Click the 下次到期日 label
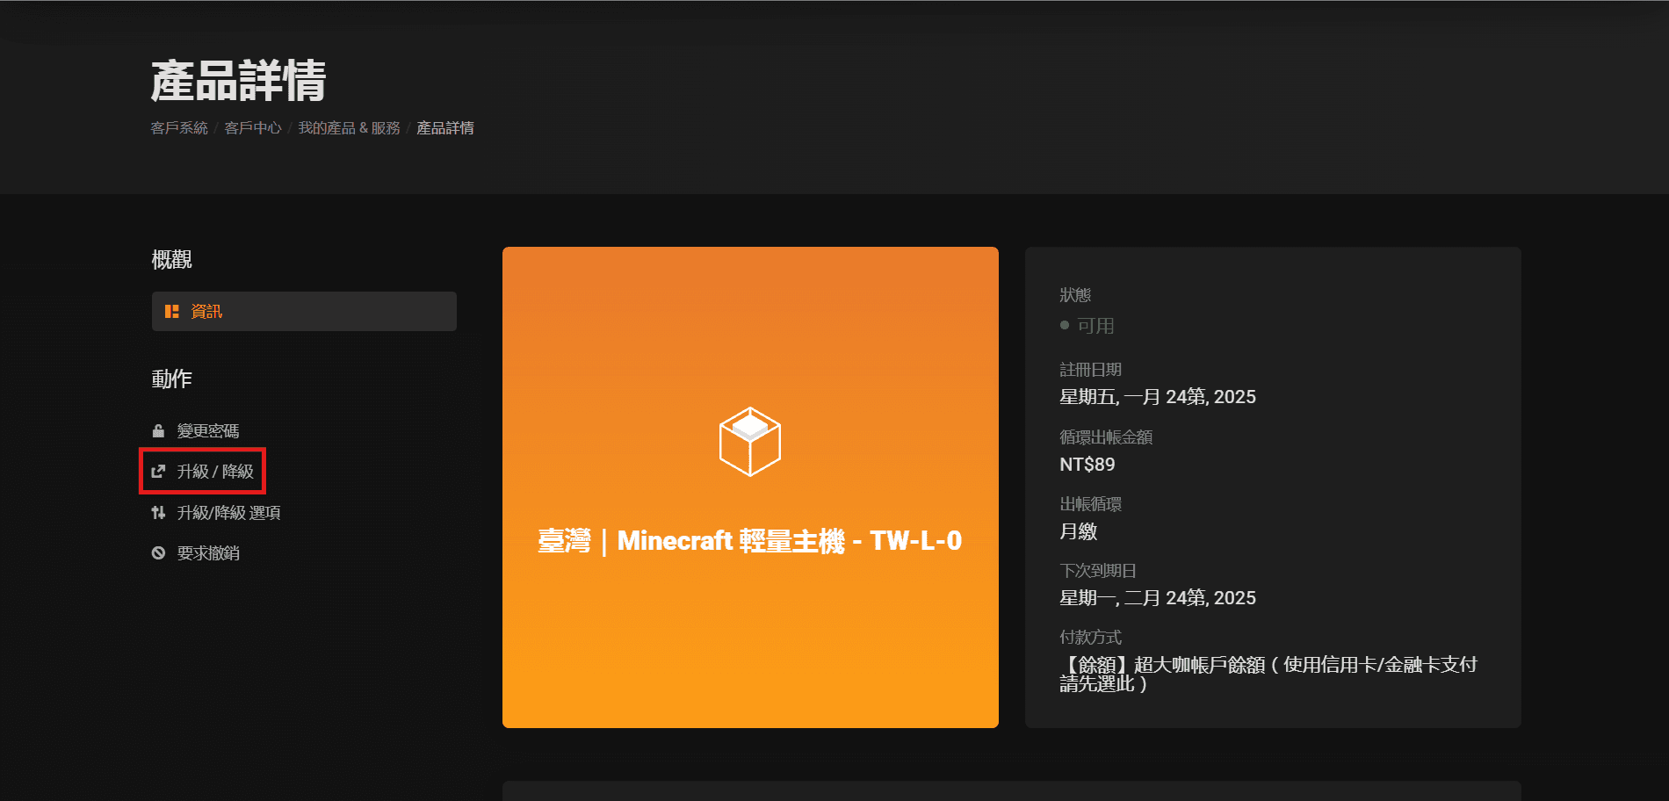This screenshot has width=1669, height=801. (x=1098, y=571)
